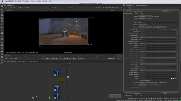The height and width of the screenshot is (101, 181).
Task: Click the timeline playhead marker
Action: point(15,55)
